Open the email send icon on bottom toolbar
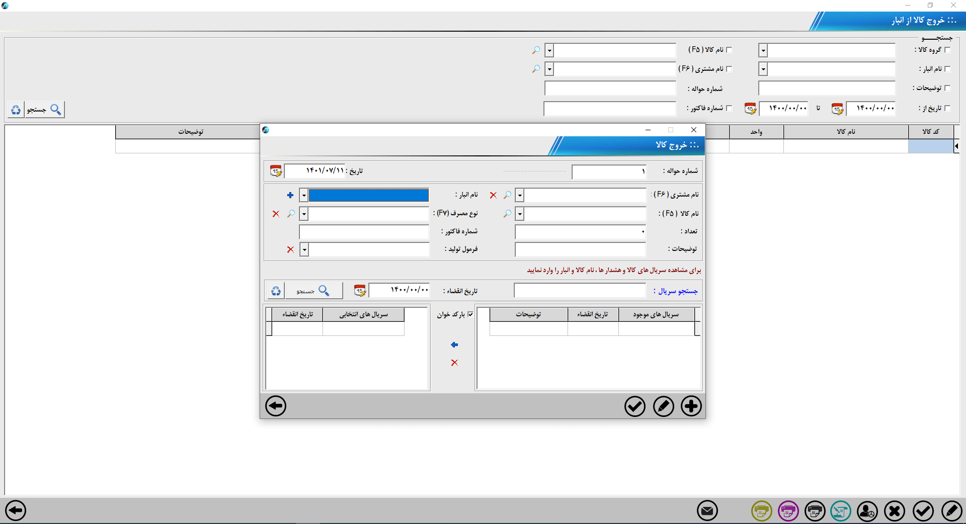 point(707,511)
